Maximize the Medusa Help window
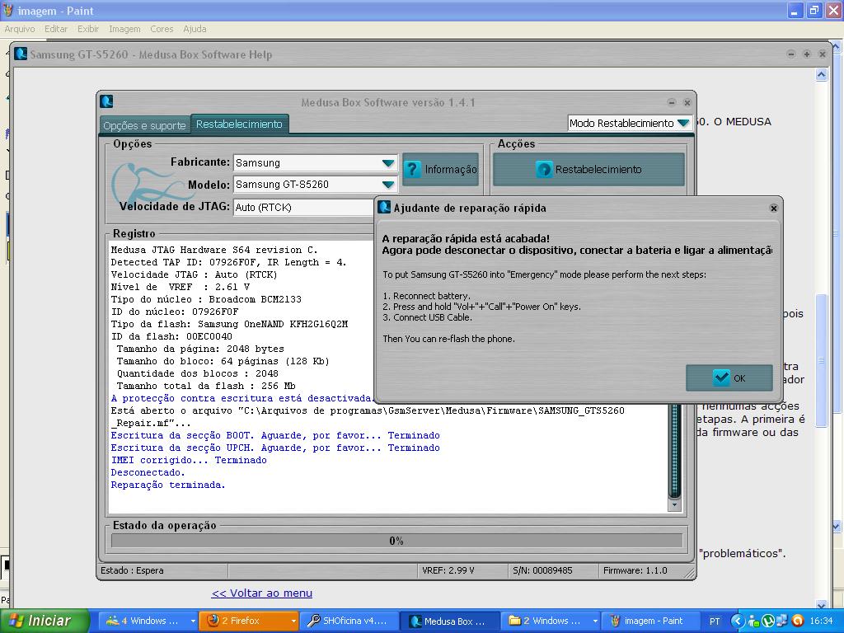844x633 pixels. [x=806, y=54]
